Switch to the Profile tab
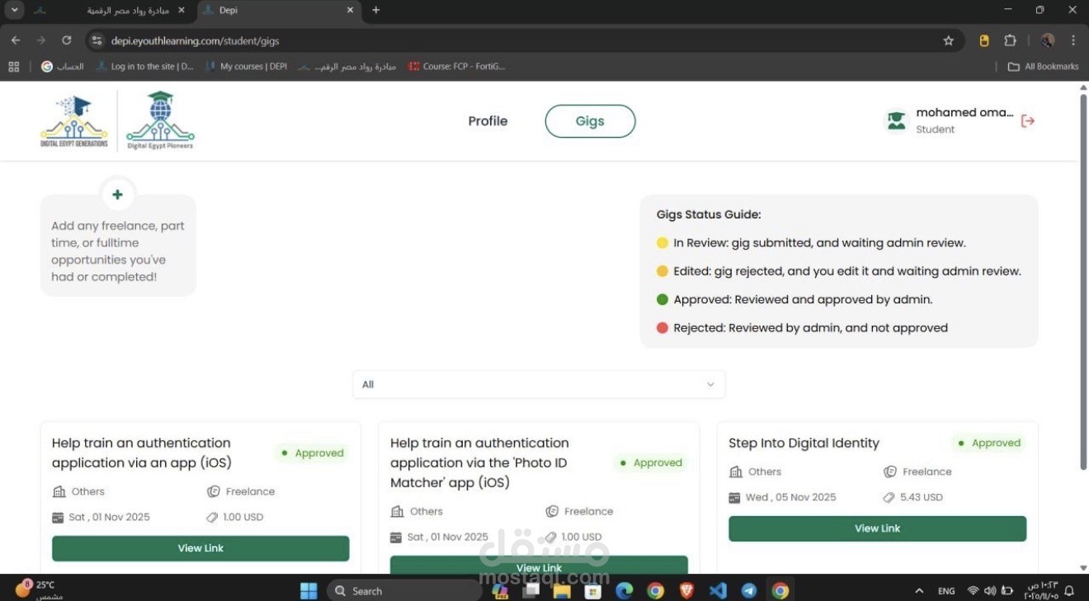The width and height of the screenshot is (1089, 601). coord(488,121)
